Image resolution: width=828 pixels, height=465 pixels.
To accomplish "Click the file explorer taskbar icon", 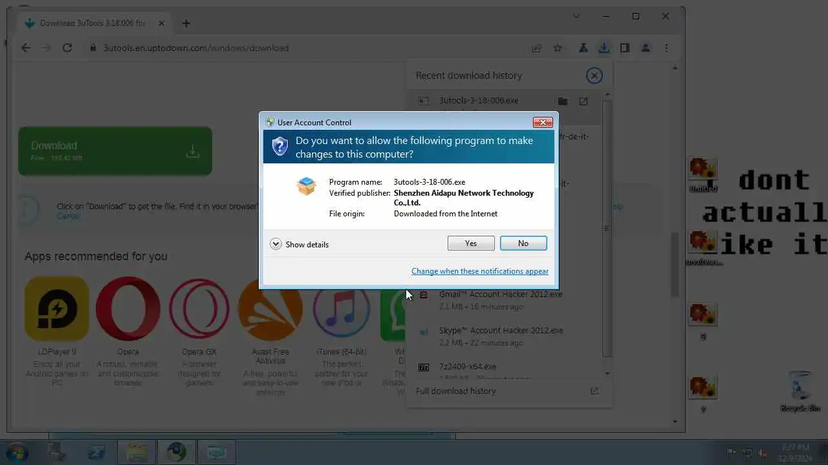I will [136, 452].
